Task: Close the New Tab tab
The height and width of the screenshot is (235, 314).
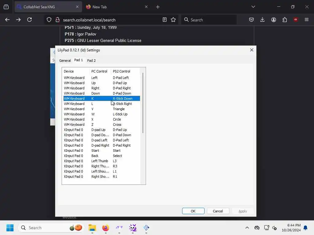Action: 146,7
